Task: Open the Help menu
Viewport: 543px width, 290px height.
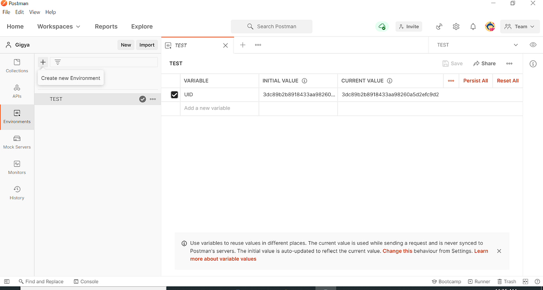Action: point(51,12)
